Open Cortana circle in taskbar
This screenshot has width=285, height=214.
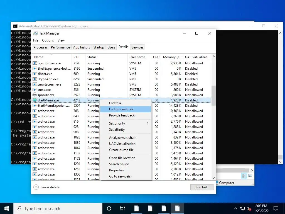click(109, 208)
